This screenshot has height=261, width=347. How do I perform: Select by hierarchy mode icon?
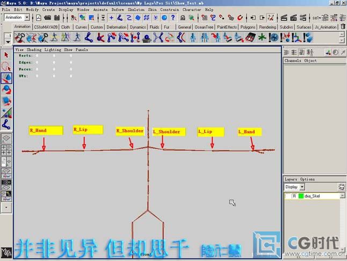click(x=74, y=18)
